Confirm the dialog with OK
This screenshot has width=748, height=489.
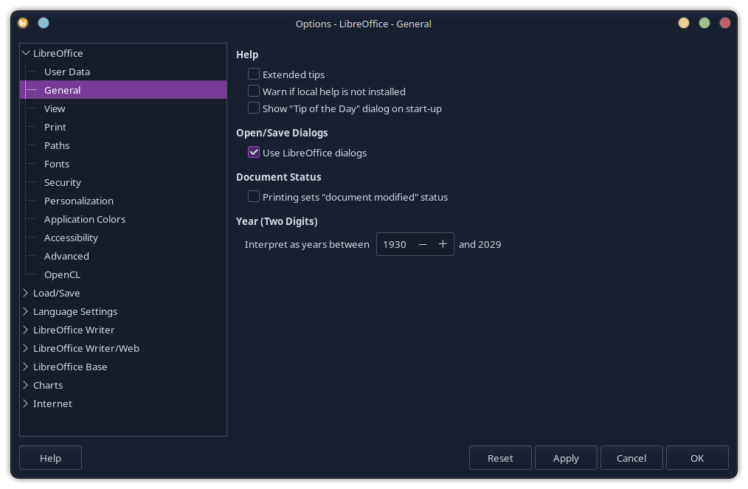click(x=697, y=458)
